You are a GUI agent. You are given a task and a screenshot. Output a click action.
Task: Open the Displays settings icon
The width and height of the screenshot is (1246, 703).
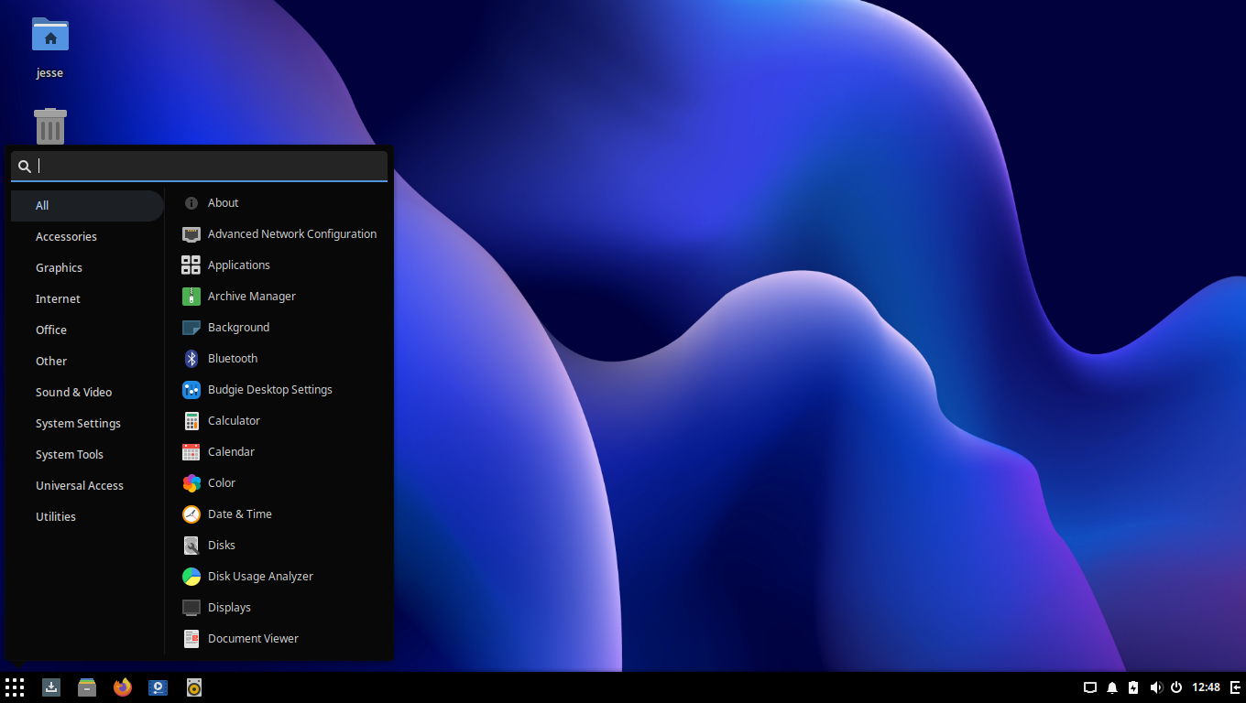click(x=191, y=608)
